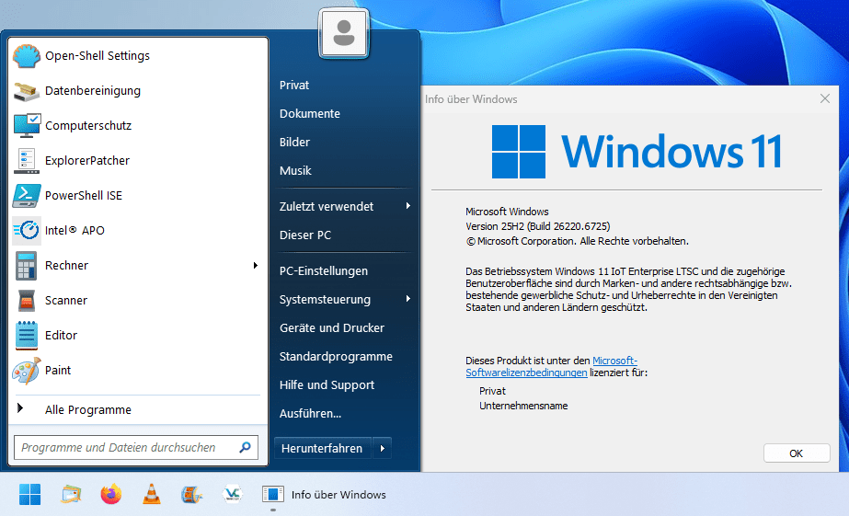Click the Microsoft Windows heading text
Screen dimensions: 849x516
(x=507, y=212)
